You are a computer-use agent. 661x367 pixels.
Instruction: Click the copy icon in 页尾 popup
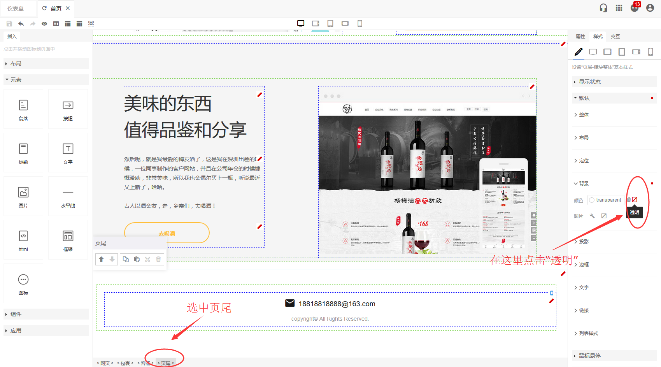126,259
